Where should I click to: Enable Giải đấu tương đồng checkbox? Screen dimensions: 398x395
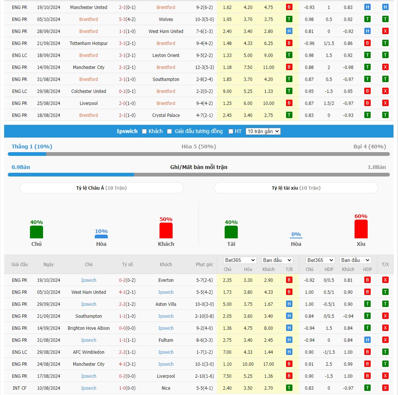[x=170, y=131]
